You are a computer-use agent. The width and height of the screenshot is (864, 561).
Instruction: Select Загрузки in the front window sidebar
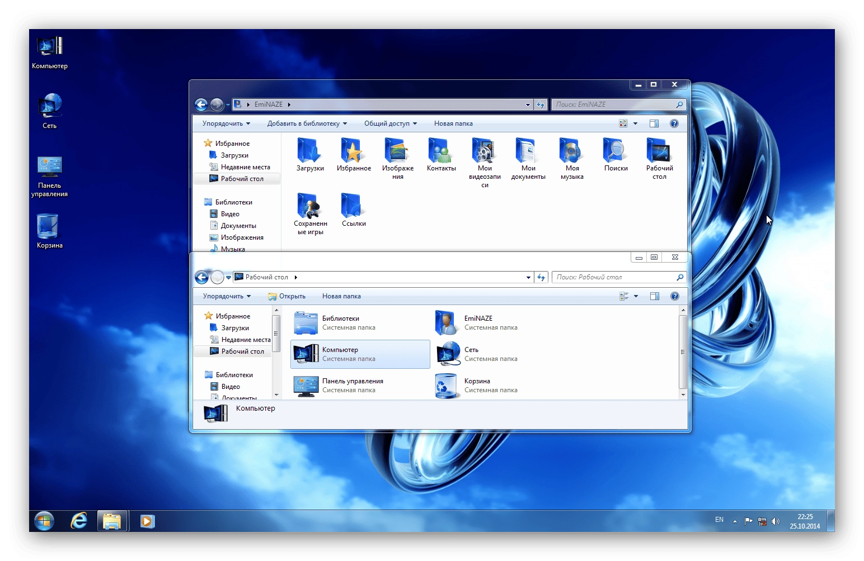(x=229, y=328)
